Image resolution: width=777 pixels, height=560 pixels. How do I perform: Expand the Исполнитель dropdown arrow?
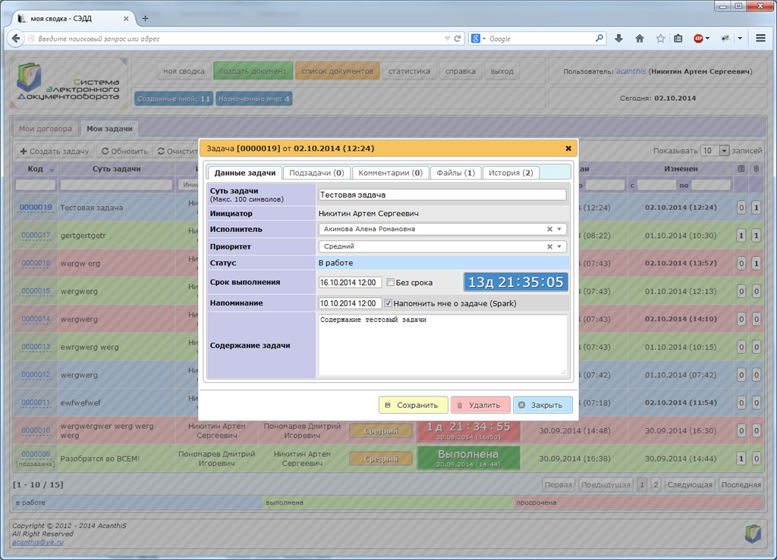560,229
